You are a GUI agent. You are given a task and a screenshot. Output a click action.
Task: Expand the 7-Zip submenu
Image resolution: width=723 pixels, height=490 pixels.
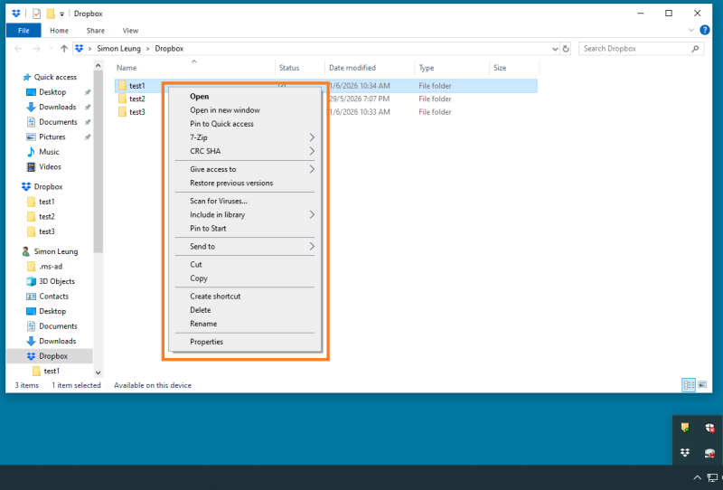click(x=245, y=137)
